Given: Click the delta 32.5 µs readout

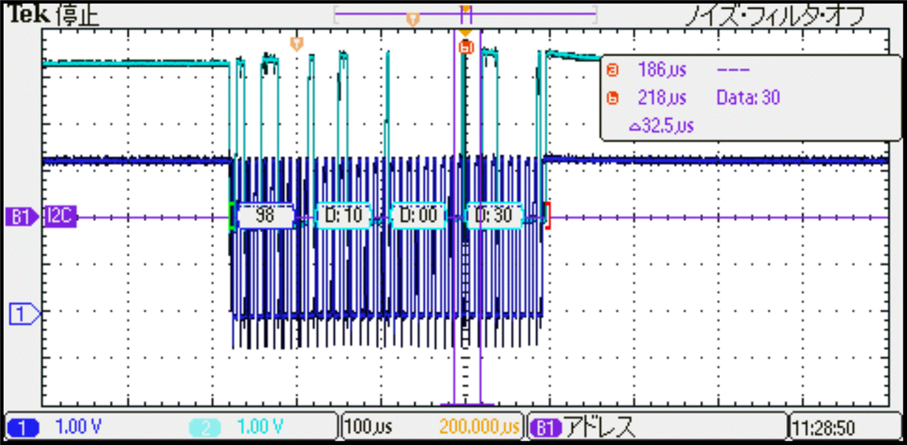Looking at the screenshot, I should [661, 125].
